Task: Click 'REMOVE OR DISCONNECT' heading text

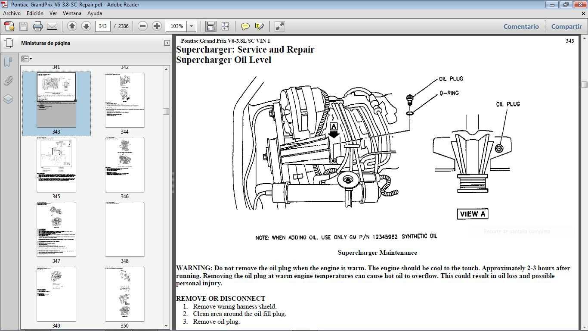Action: [x=220, y=298]
